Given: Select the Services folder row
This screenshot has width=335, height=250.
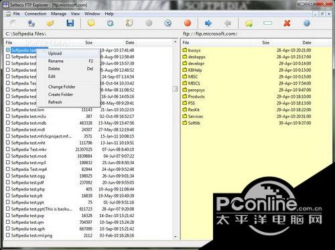Looking at the screenshot, I should (x=247, y=116).
